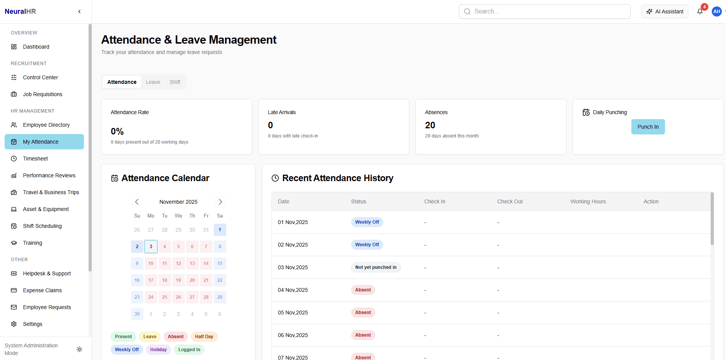The height and width of the screenshot is (360, 726).
Task: Click System Administration Mode text
Action: (x=31, y=349)
